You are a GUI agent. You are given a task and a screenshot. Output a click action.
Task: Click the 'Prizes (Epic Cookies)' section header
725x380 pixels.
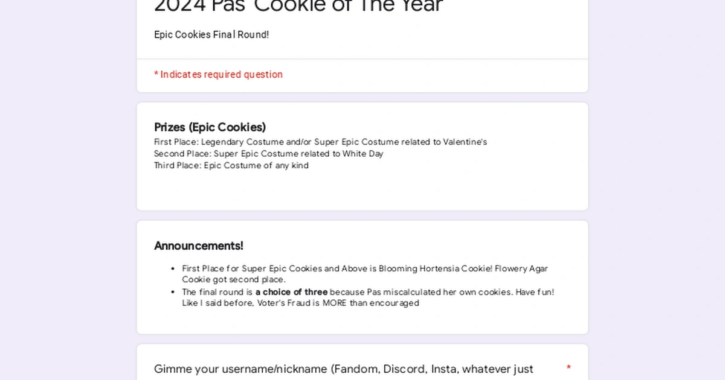(x=210, y=127)
